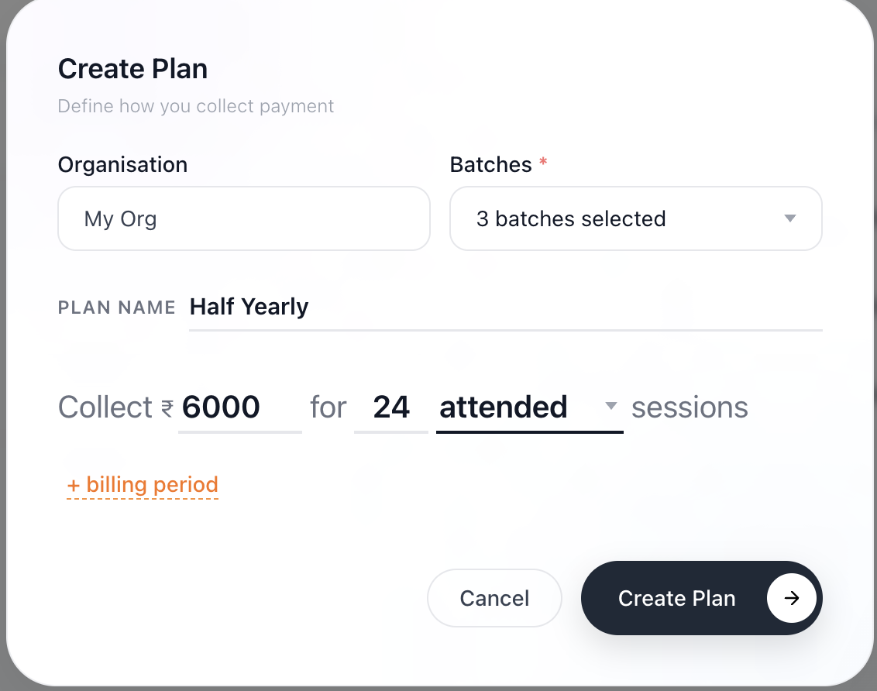Click the red required asterisk beside Batches
Image resolution: width=877 pixels, height=691 pixels.
point(542,162)
